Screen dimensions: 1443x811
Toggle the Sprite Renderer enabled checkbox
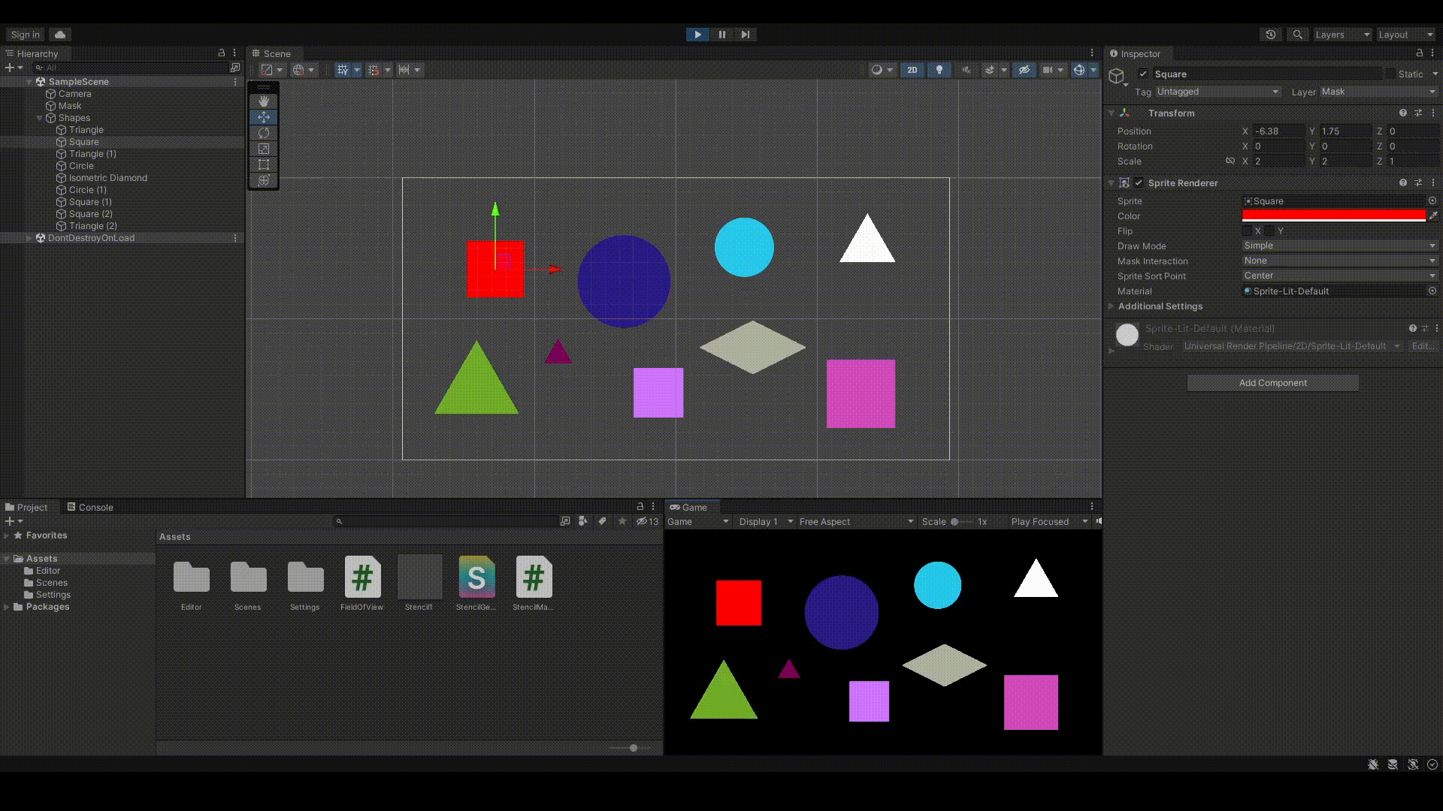click(x=1139, y=183)
